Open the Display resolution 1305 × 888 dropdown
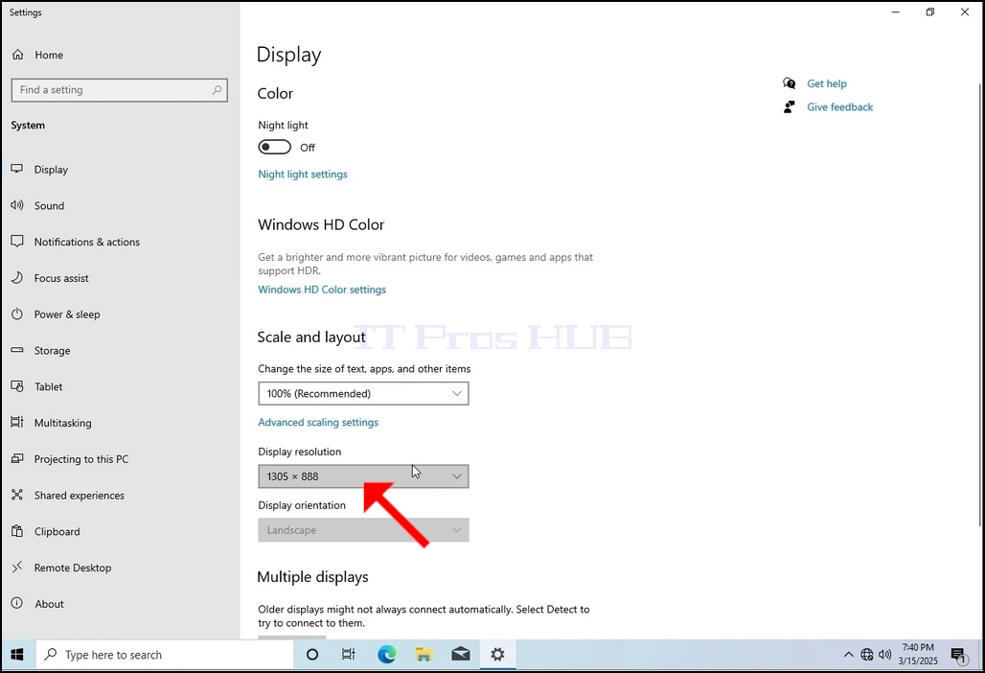The width and height of the screenshot is (985, 673). tap(363, 476)
